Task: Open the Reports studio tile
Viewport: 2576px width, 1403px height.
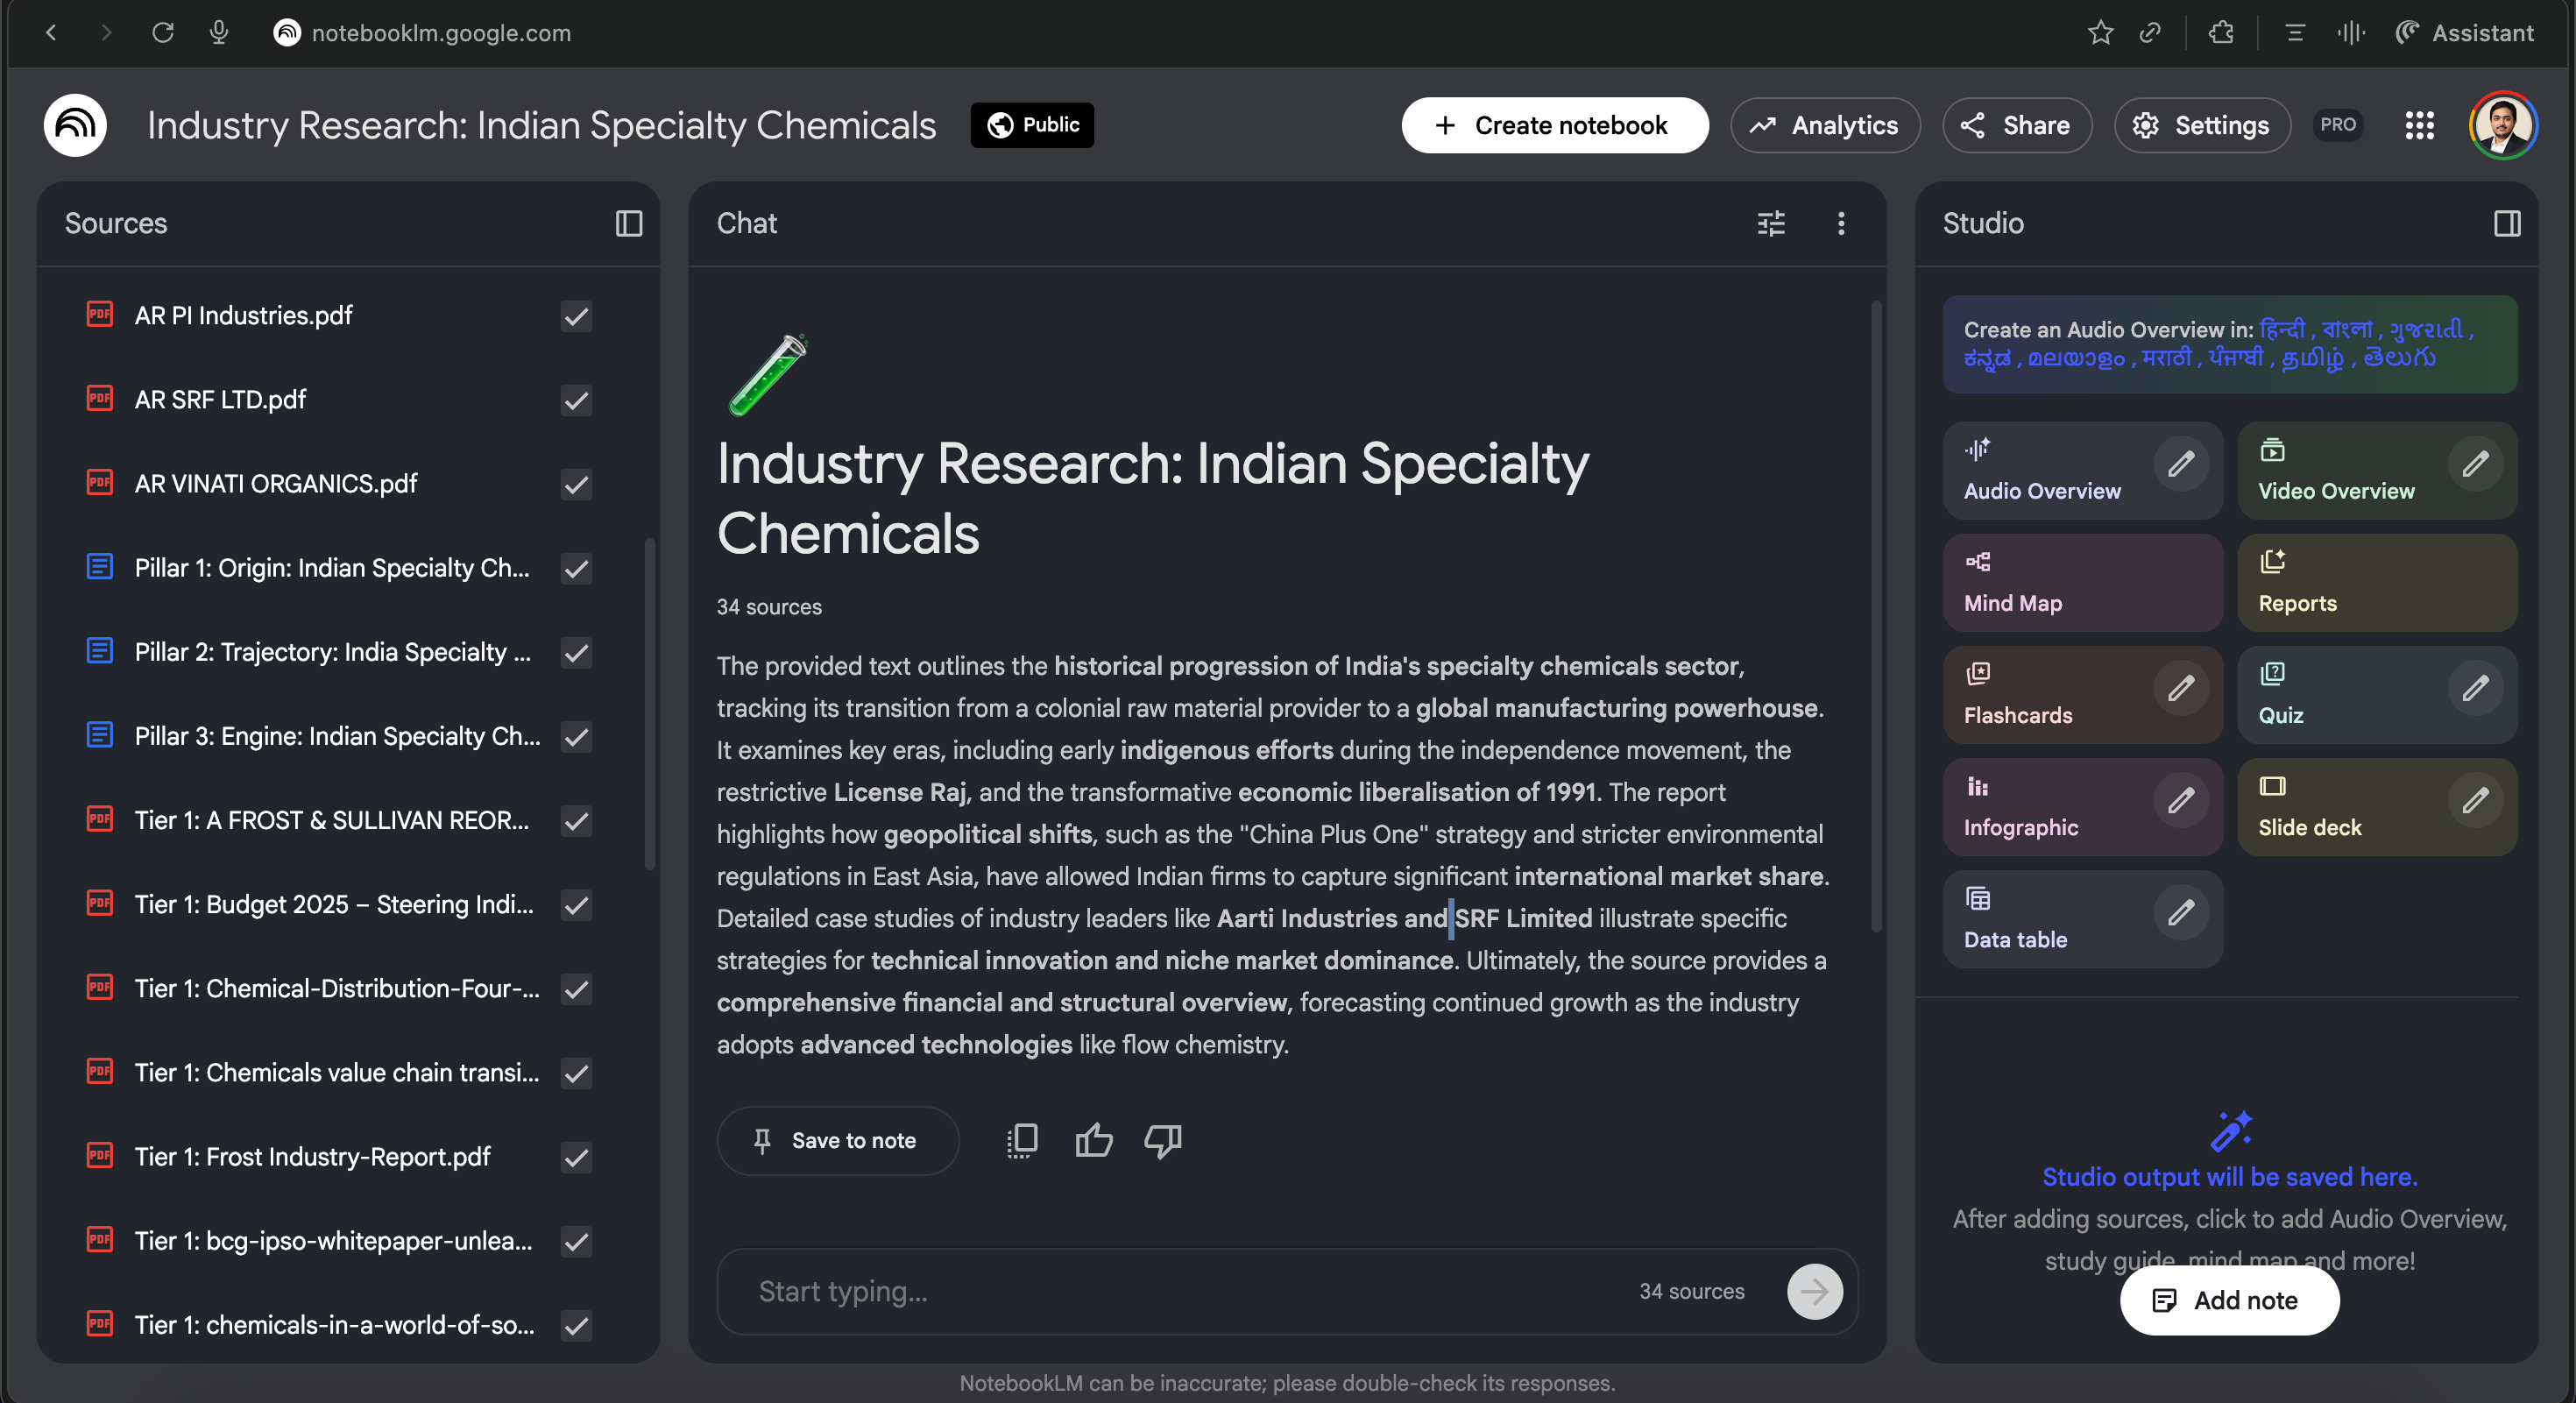Action: pos(2376,582)
